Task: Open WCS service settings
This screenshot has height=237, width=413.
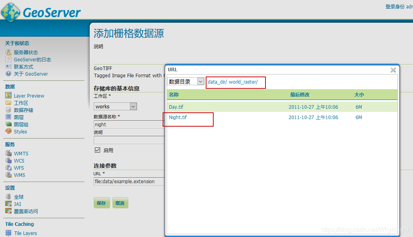Action: click(19, 161)
